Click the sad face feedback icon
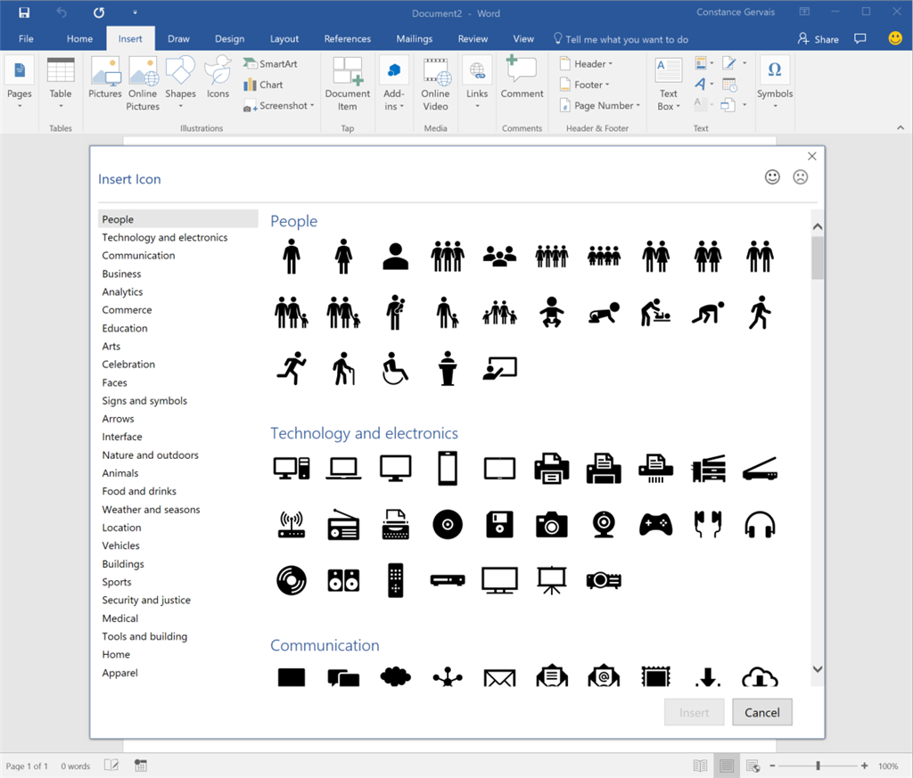Screen dimensions: 913x778 point(801,177)
